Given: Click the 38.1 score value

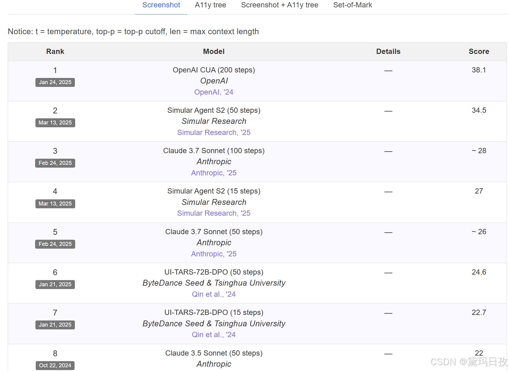Looking at the screenshot, I should (479, 70).
